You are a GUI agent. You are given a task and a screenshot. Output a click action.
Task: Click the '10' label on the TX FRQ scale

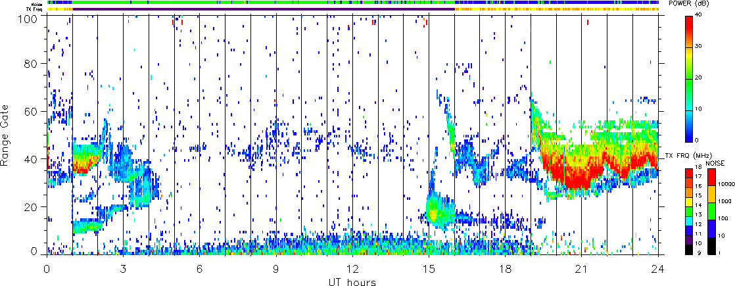click(698, 243)
